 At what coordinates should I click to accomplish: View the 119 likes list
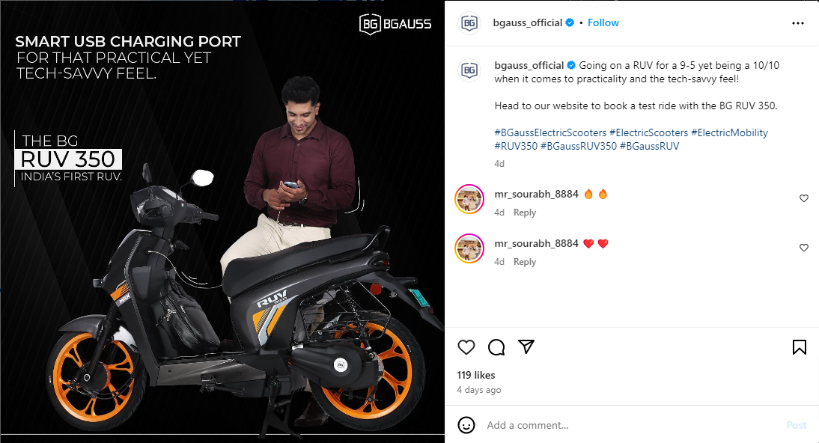tap(476, 375)
